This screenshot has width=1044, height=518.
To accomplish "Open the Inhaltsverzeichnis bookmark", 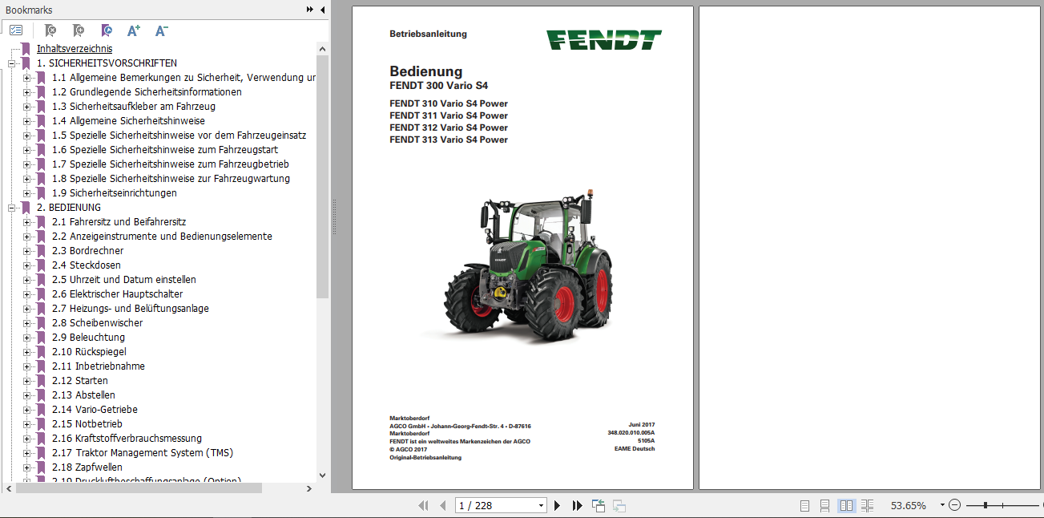I will click(75, 48).
